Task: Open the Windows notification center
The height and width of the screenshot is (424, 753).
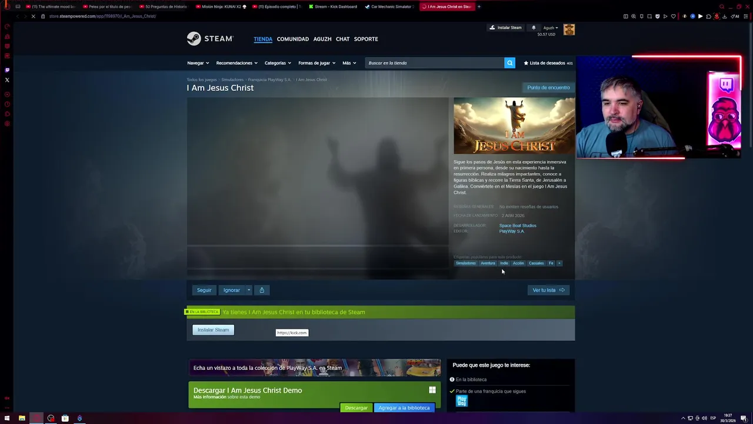Action: pos(744,419)
